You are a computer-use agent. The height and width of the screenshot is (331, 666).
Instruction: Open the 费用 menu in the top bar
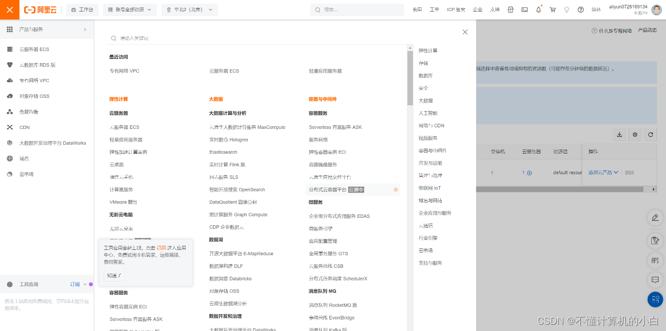417,9
